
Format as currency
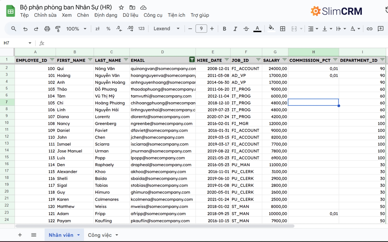click(98, 29)
